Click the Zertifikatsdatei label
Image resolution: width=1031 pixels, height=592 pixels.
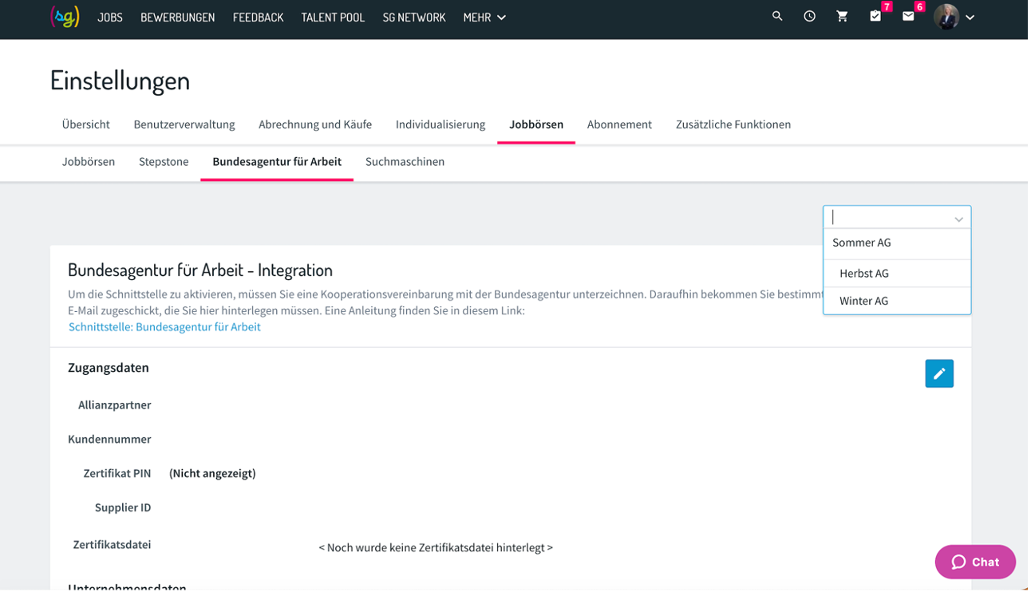(x=112, y=545)
